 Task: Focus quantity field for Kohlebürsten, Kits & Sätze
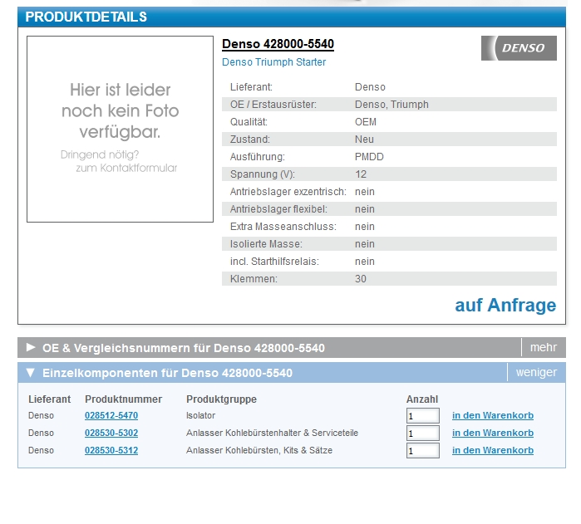pos(422,451)
